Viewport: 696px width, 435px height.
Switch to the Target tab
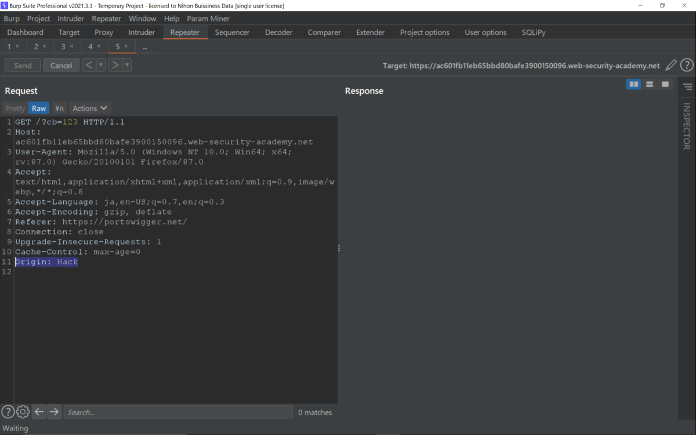[69, 32]
